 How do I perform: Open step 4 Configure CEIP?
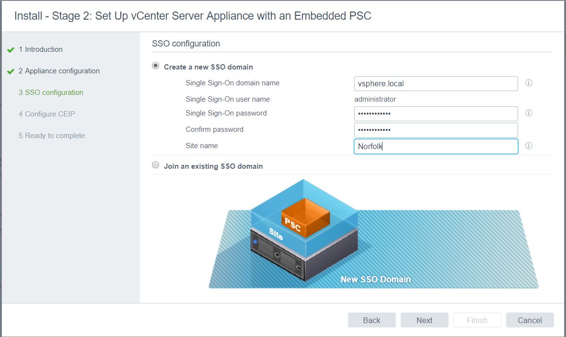coord(47,114)
